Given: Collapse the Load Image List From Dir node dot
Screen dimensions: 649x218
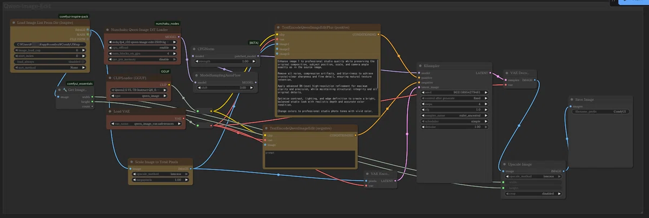Looking at the screenshot, I should [14, 23].
